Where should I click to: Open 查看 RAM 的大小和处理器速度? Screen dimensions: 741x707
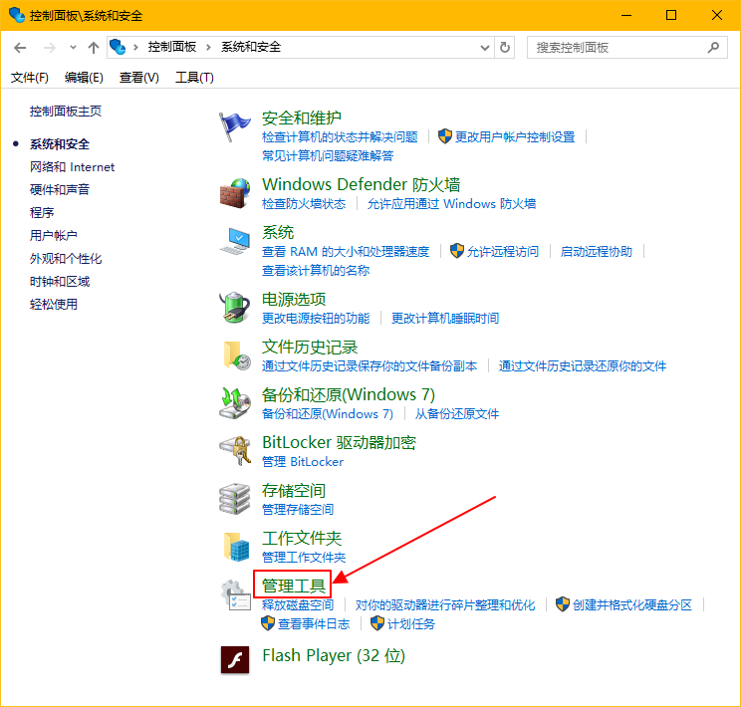point(346,251)
